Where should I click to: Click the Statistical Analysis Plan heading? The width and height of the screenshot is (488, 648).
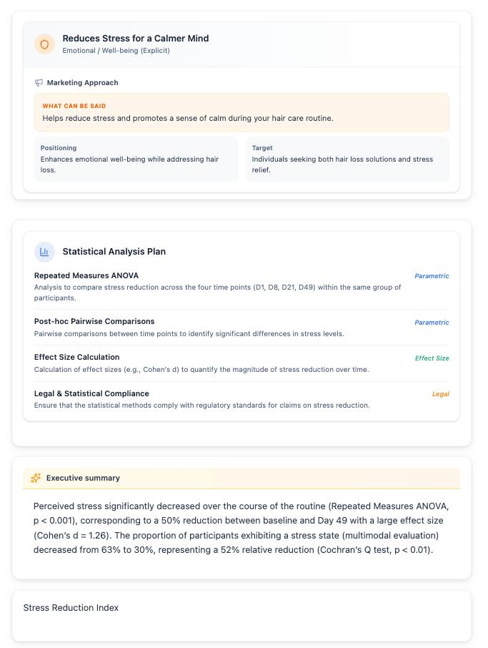[114, 252]
